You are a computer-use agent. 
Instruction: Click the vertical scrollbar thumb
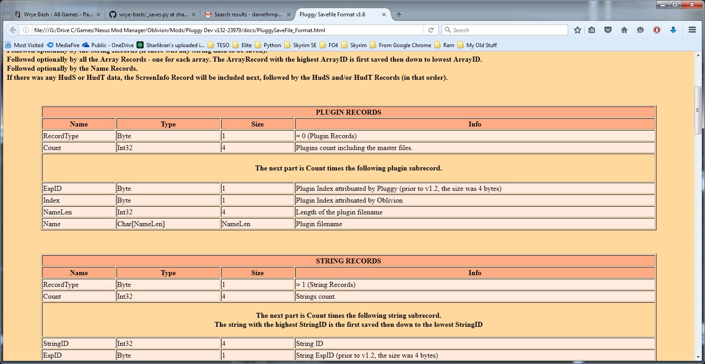point(699,110)
